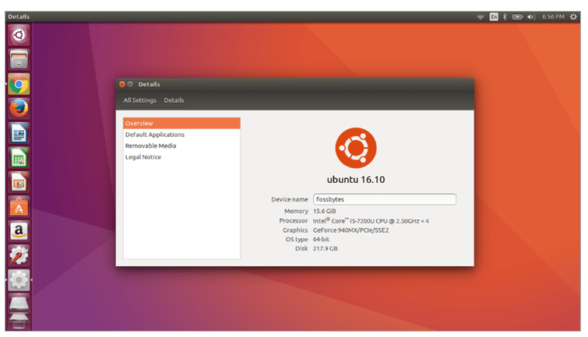The image size is (588, 337).
Task: Launch the Files manager from launcher
Action: pyautogui.click(x=19, y=59)
